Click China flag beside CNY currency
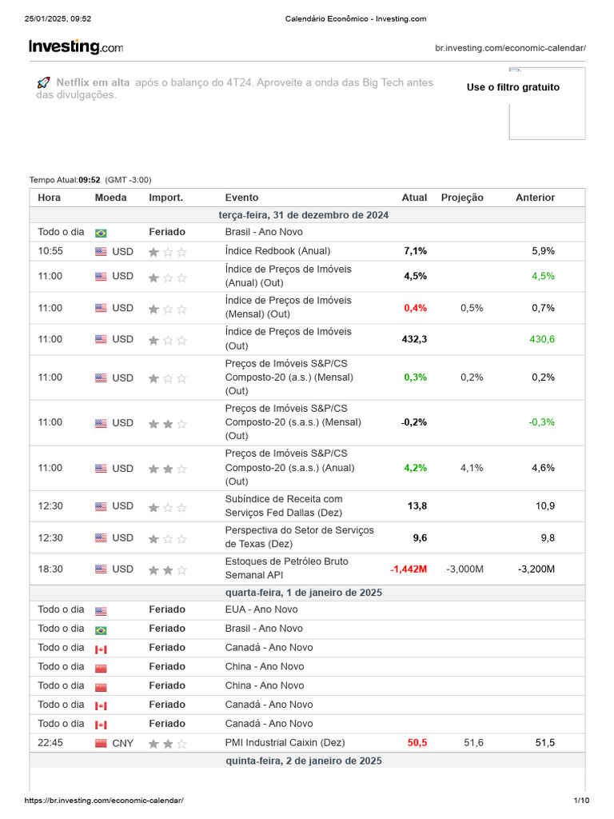 (x=101, y=743)
